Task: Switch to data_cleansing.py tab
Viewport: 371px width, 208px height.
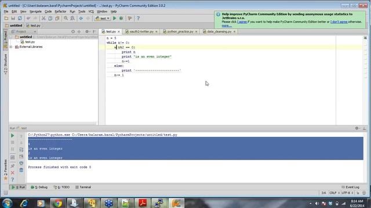Action: click(x=219, y=31)
